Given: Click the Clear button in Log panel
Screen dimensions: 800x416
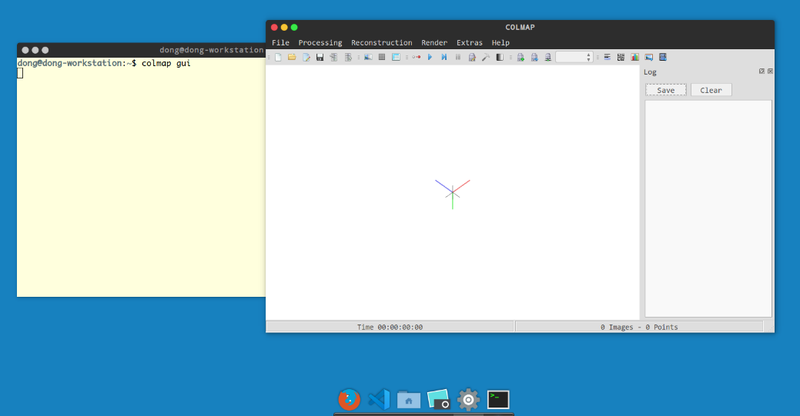Looking at the screenshot, I should 711,90.
